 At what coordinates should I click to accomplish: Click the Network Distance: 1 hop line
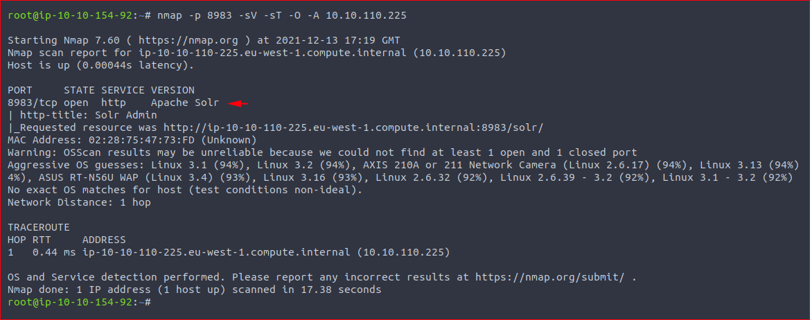(79, 203)
